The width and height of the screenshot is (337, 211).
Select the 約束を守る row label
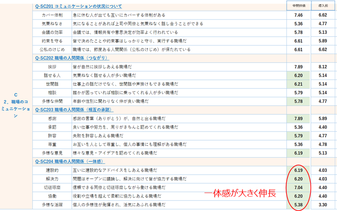[x=52, y=41]
